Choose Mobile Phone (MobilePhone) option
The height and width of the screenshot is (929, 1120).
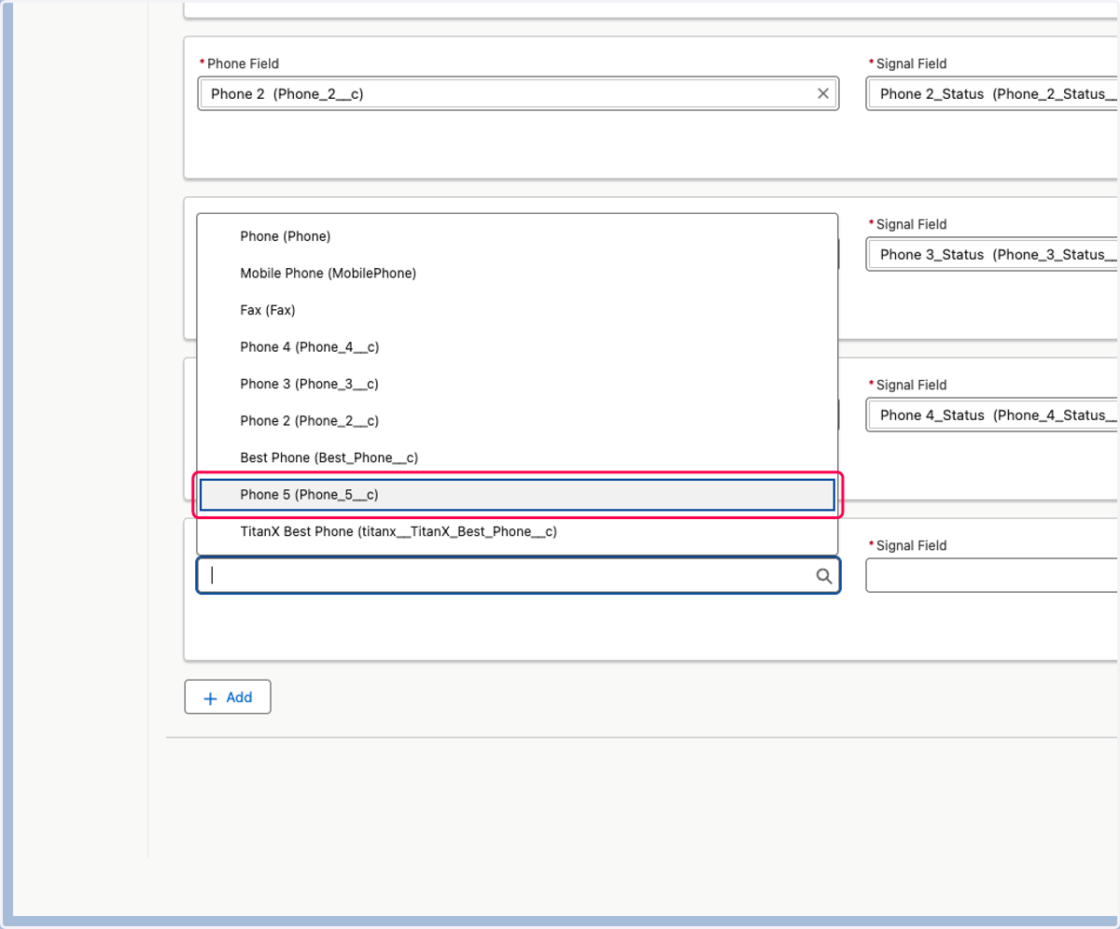[517, 274]
